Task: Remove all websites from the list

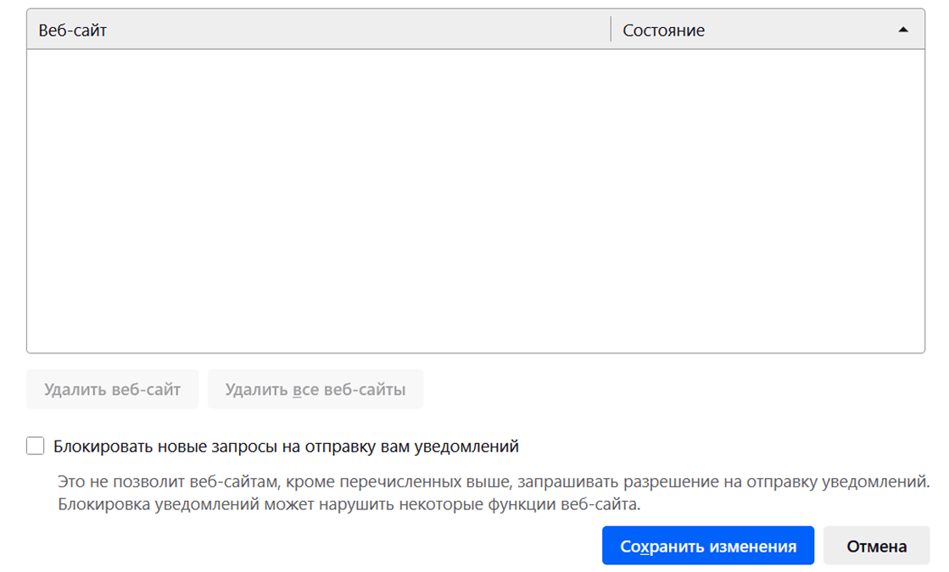Action: click(315, 388)
